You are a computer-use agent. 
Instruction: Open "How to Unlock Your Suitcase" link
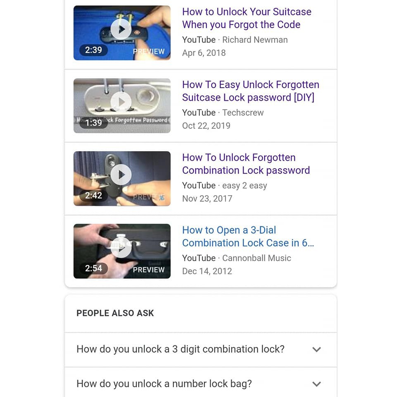pos(246,18)
